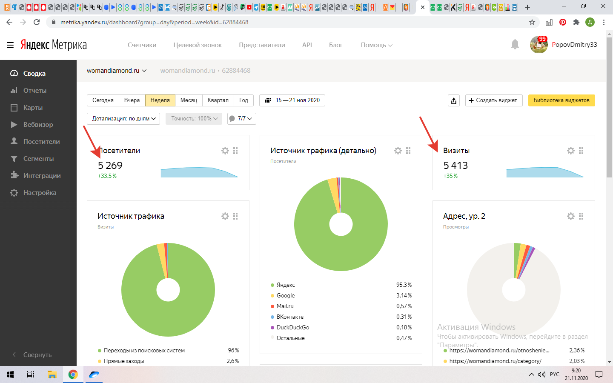The height and width of the screenshot is (383, 613).
Task: Select the Сегодня period toggle
Action: [x=103, y=100]
